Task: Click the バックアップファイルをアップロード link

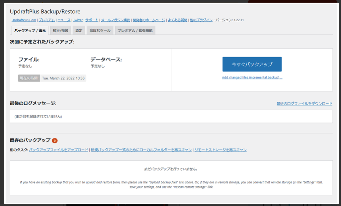Action: point(59,150)
